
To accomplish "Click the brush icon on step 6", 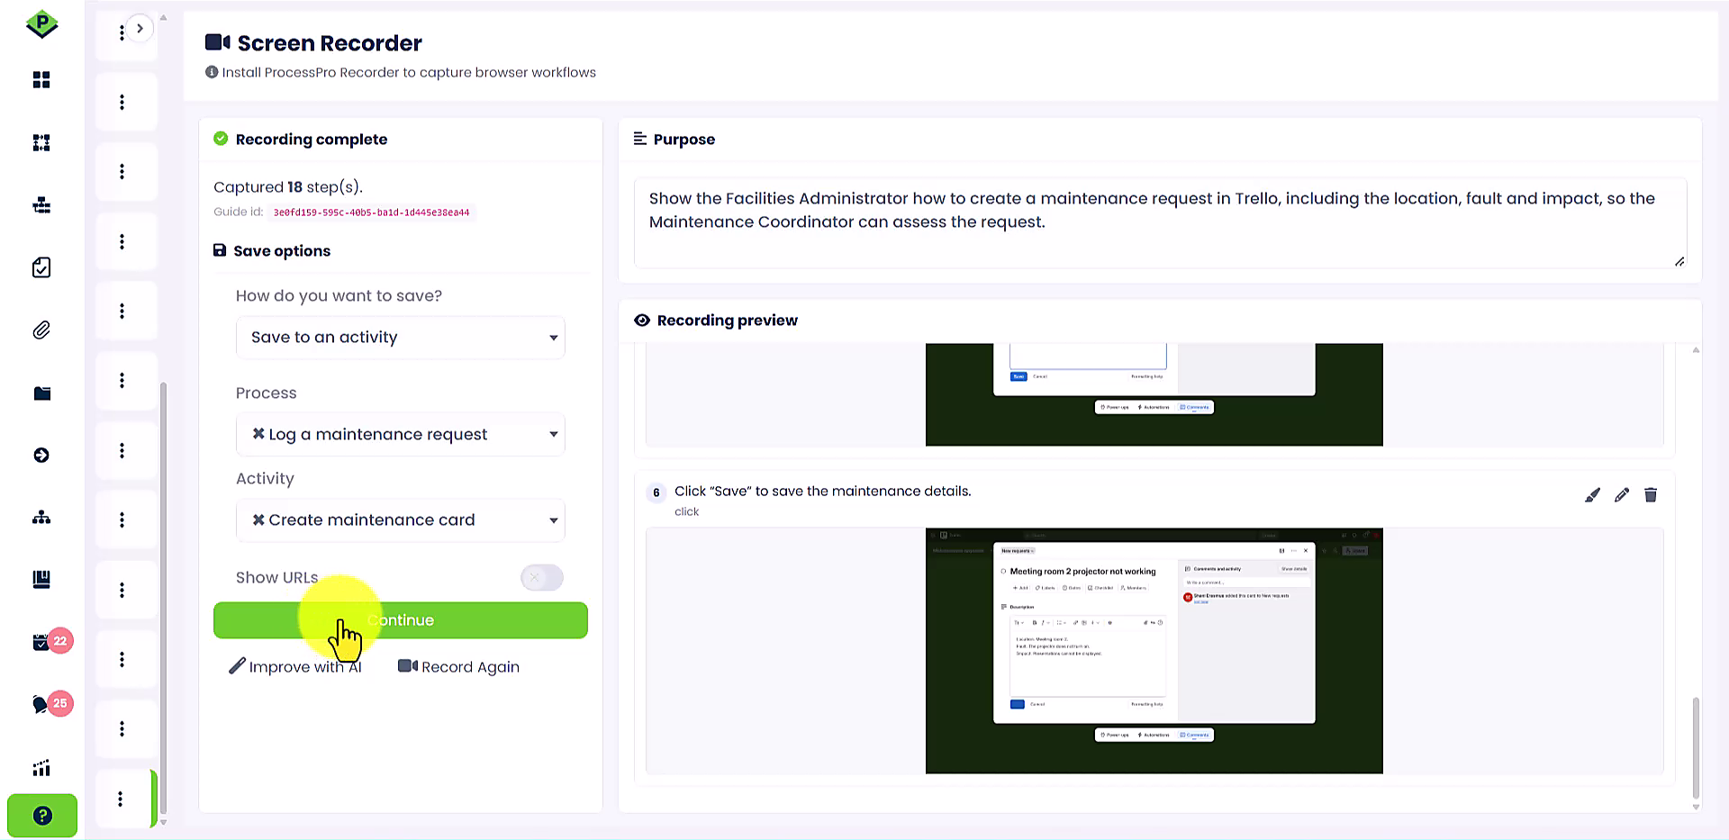I will [1592, 495].
